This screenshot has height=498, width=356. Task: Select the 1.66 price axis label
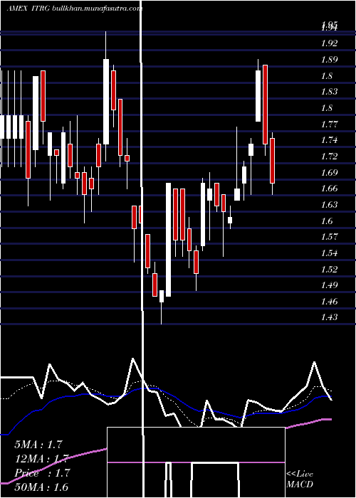tap(329, 189)
